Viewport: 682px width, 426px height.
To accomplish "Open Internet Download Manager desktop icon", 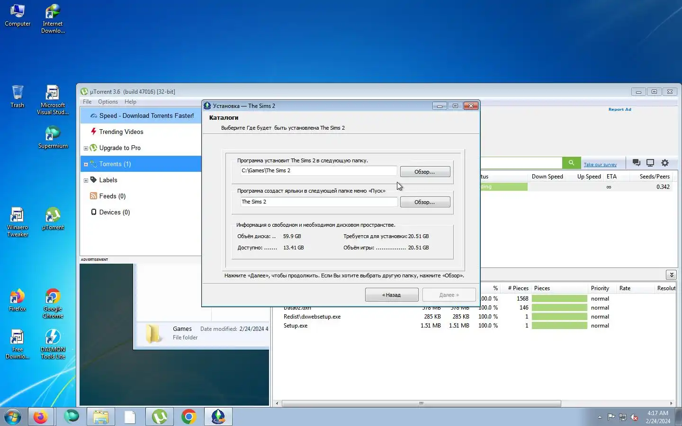I will (x=53, y=19).
